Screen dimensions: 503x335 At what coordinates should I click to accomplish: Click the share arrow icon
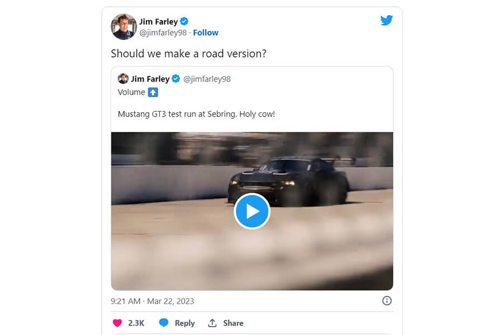pos(212,323)
